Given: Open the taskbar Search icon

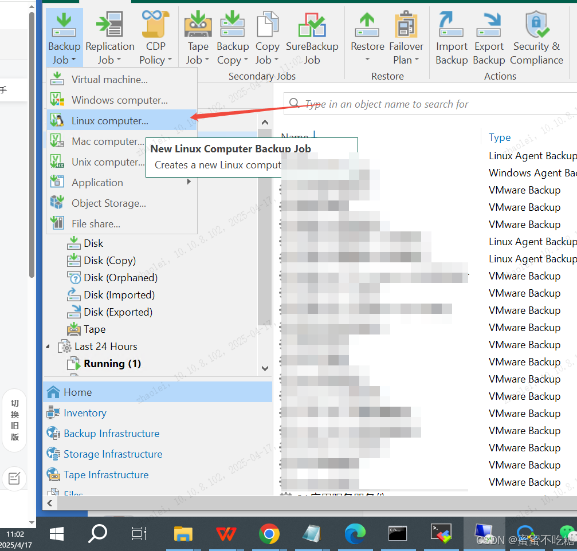Looking at the screenshot, I should (97, 533).
